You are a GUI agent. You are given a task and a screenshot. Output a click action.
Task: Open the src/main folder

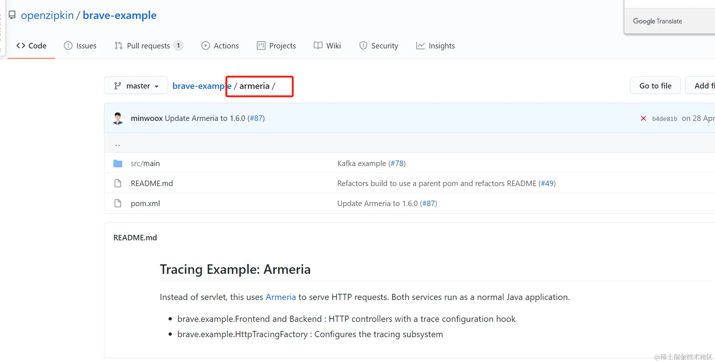click(x=145, y=163)
